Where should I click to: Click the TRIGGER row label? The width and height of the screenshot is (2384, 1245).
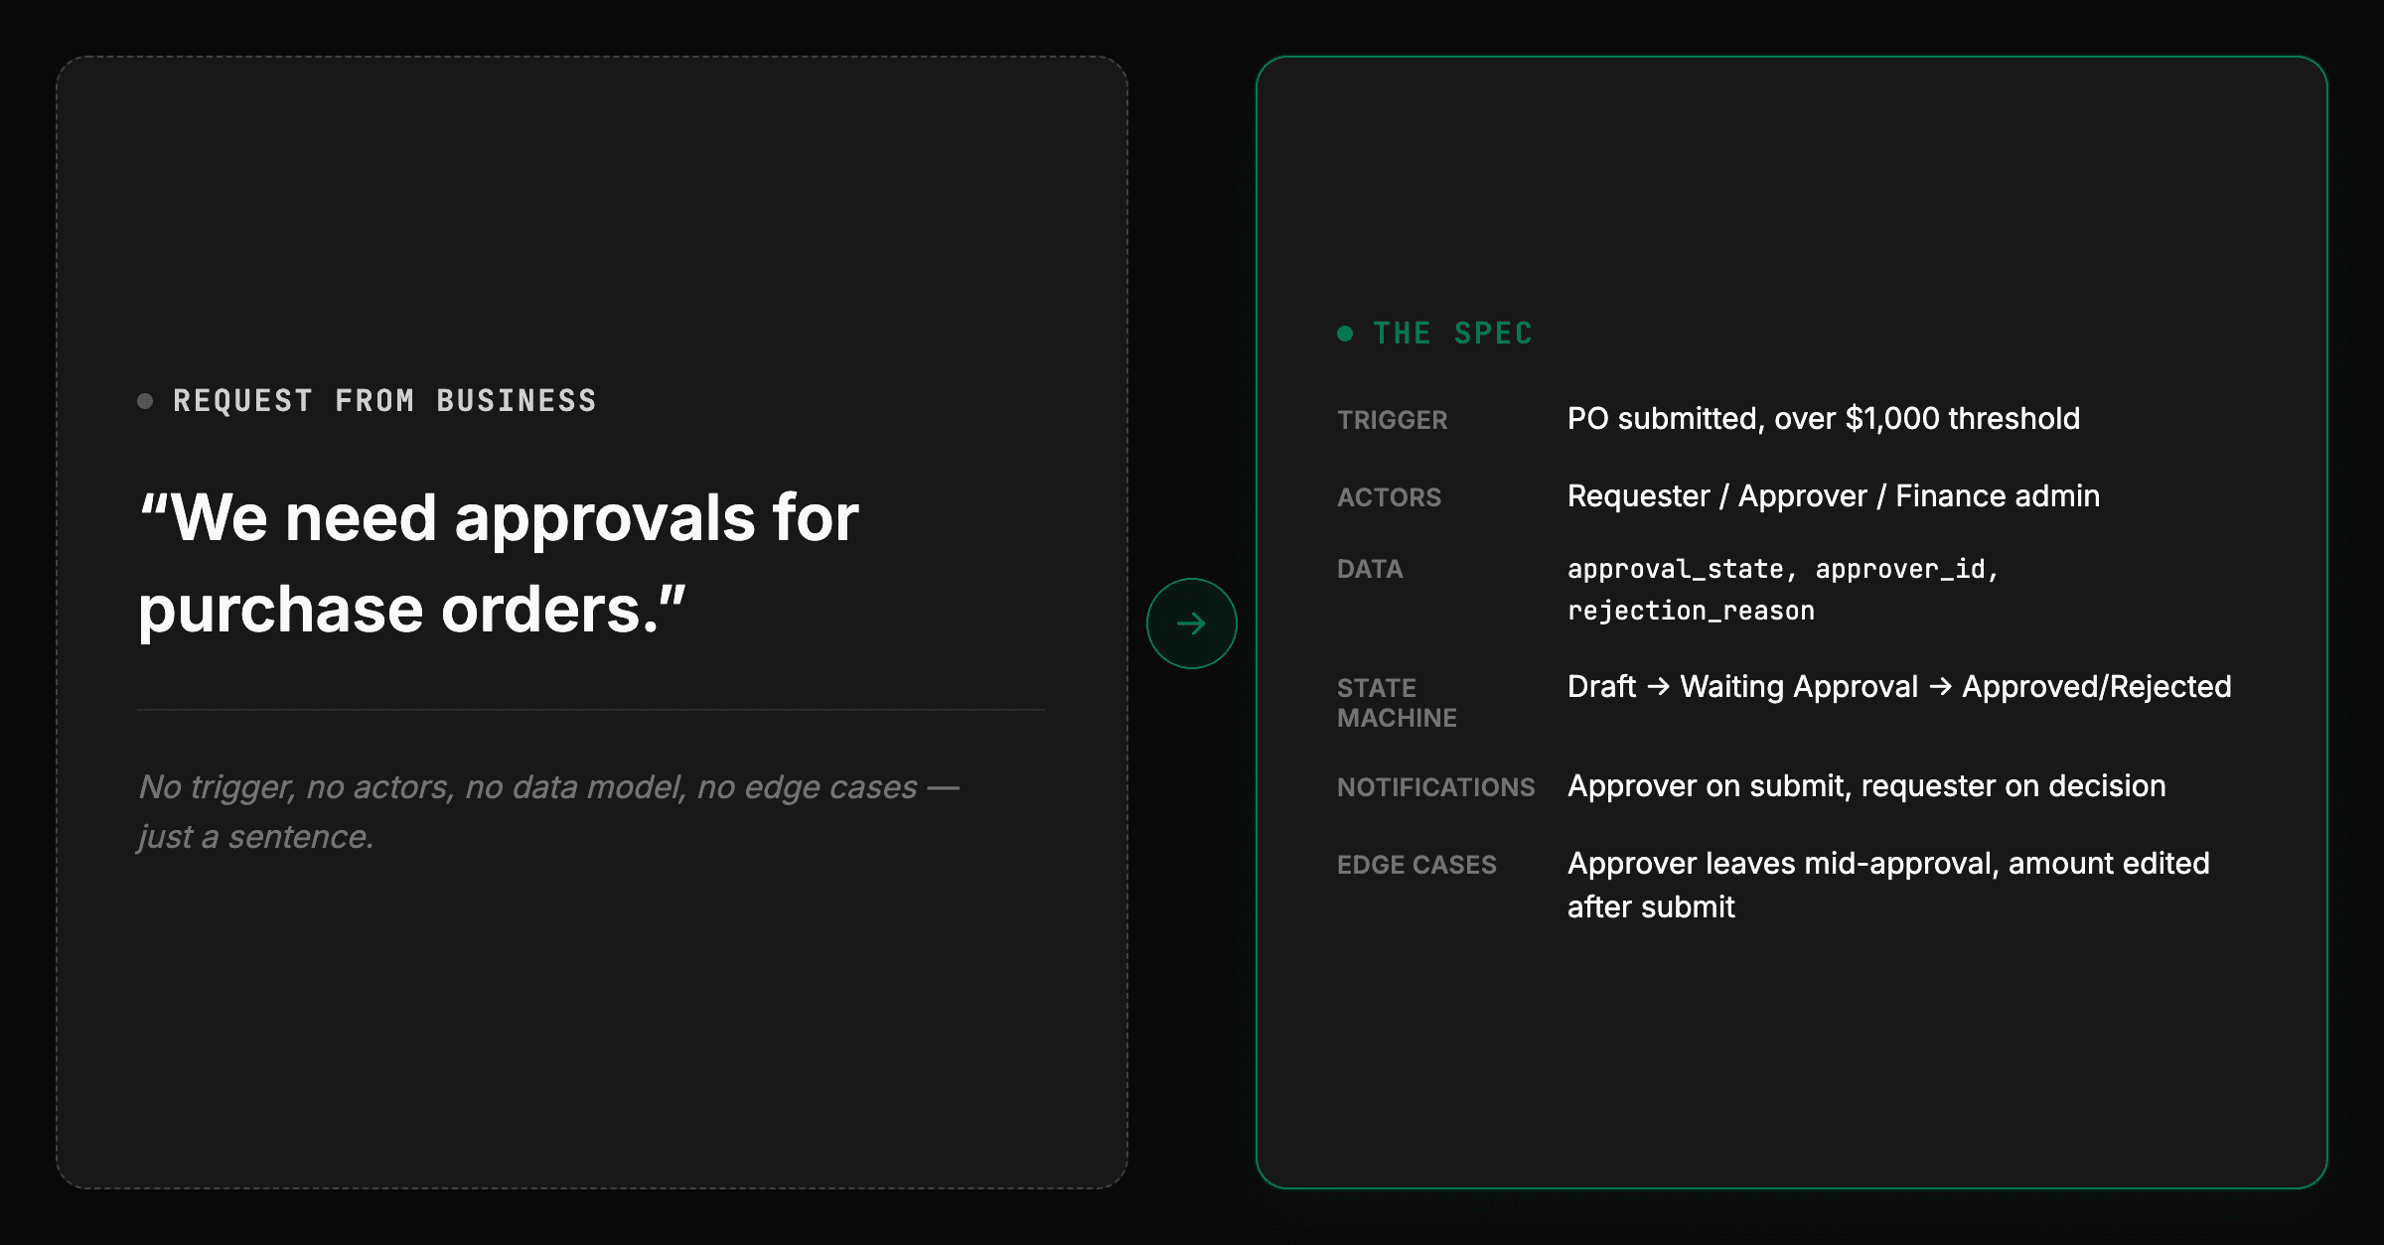(x=1392, y=420)
